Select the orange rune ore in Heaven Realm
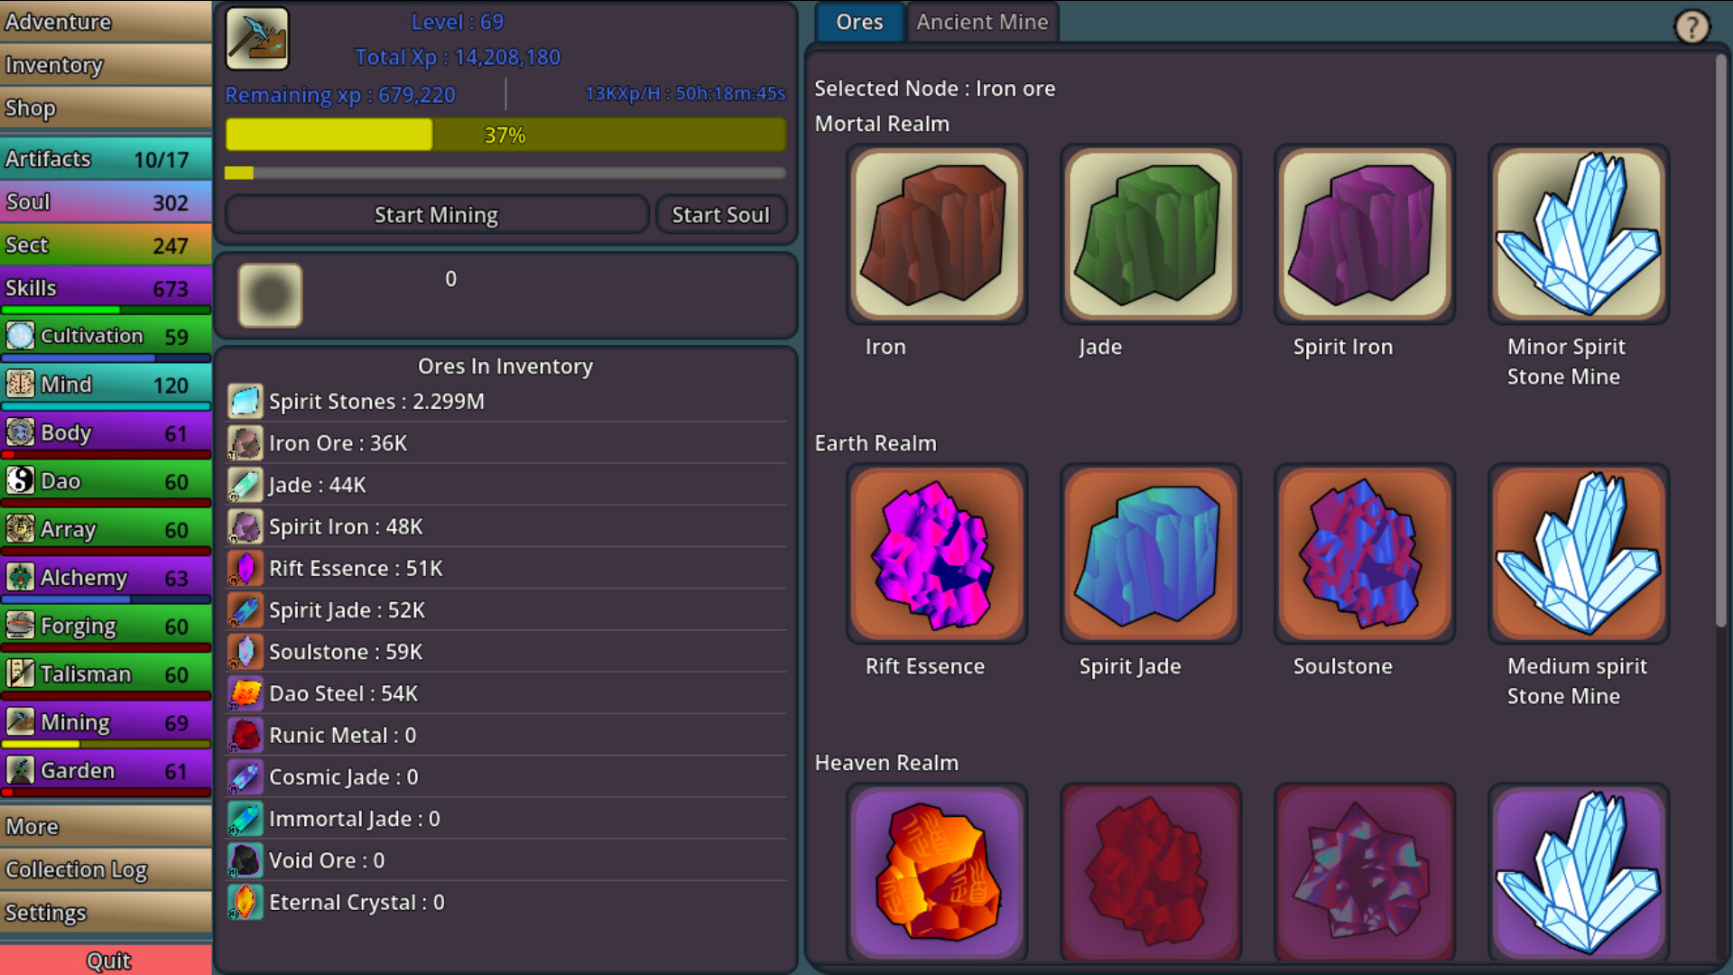This screenshot has width=1733, height=975. tap(936, 871)
